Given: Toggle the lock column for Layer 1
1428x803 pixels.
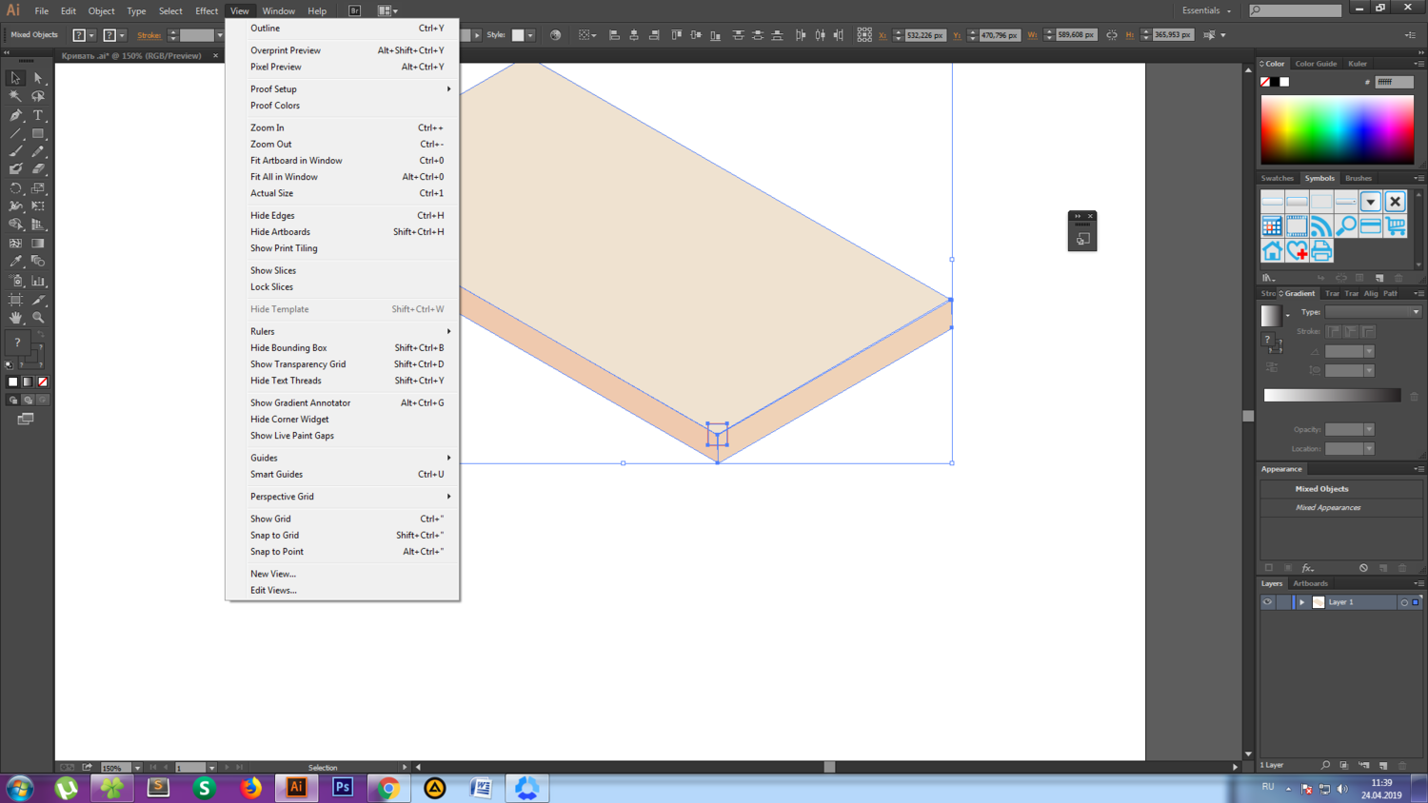Looking at the screenshot, I should pos(1283,602).
